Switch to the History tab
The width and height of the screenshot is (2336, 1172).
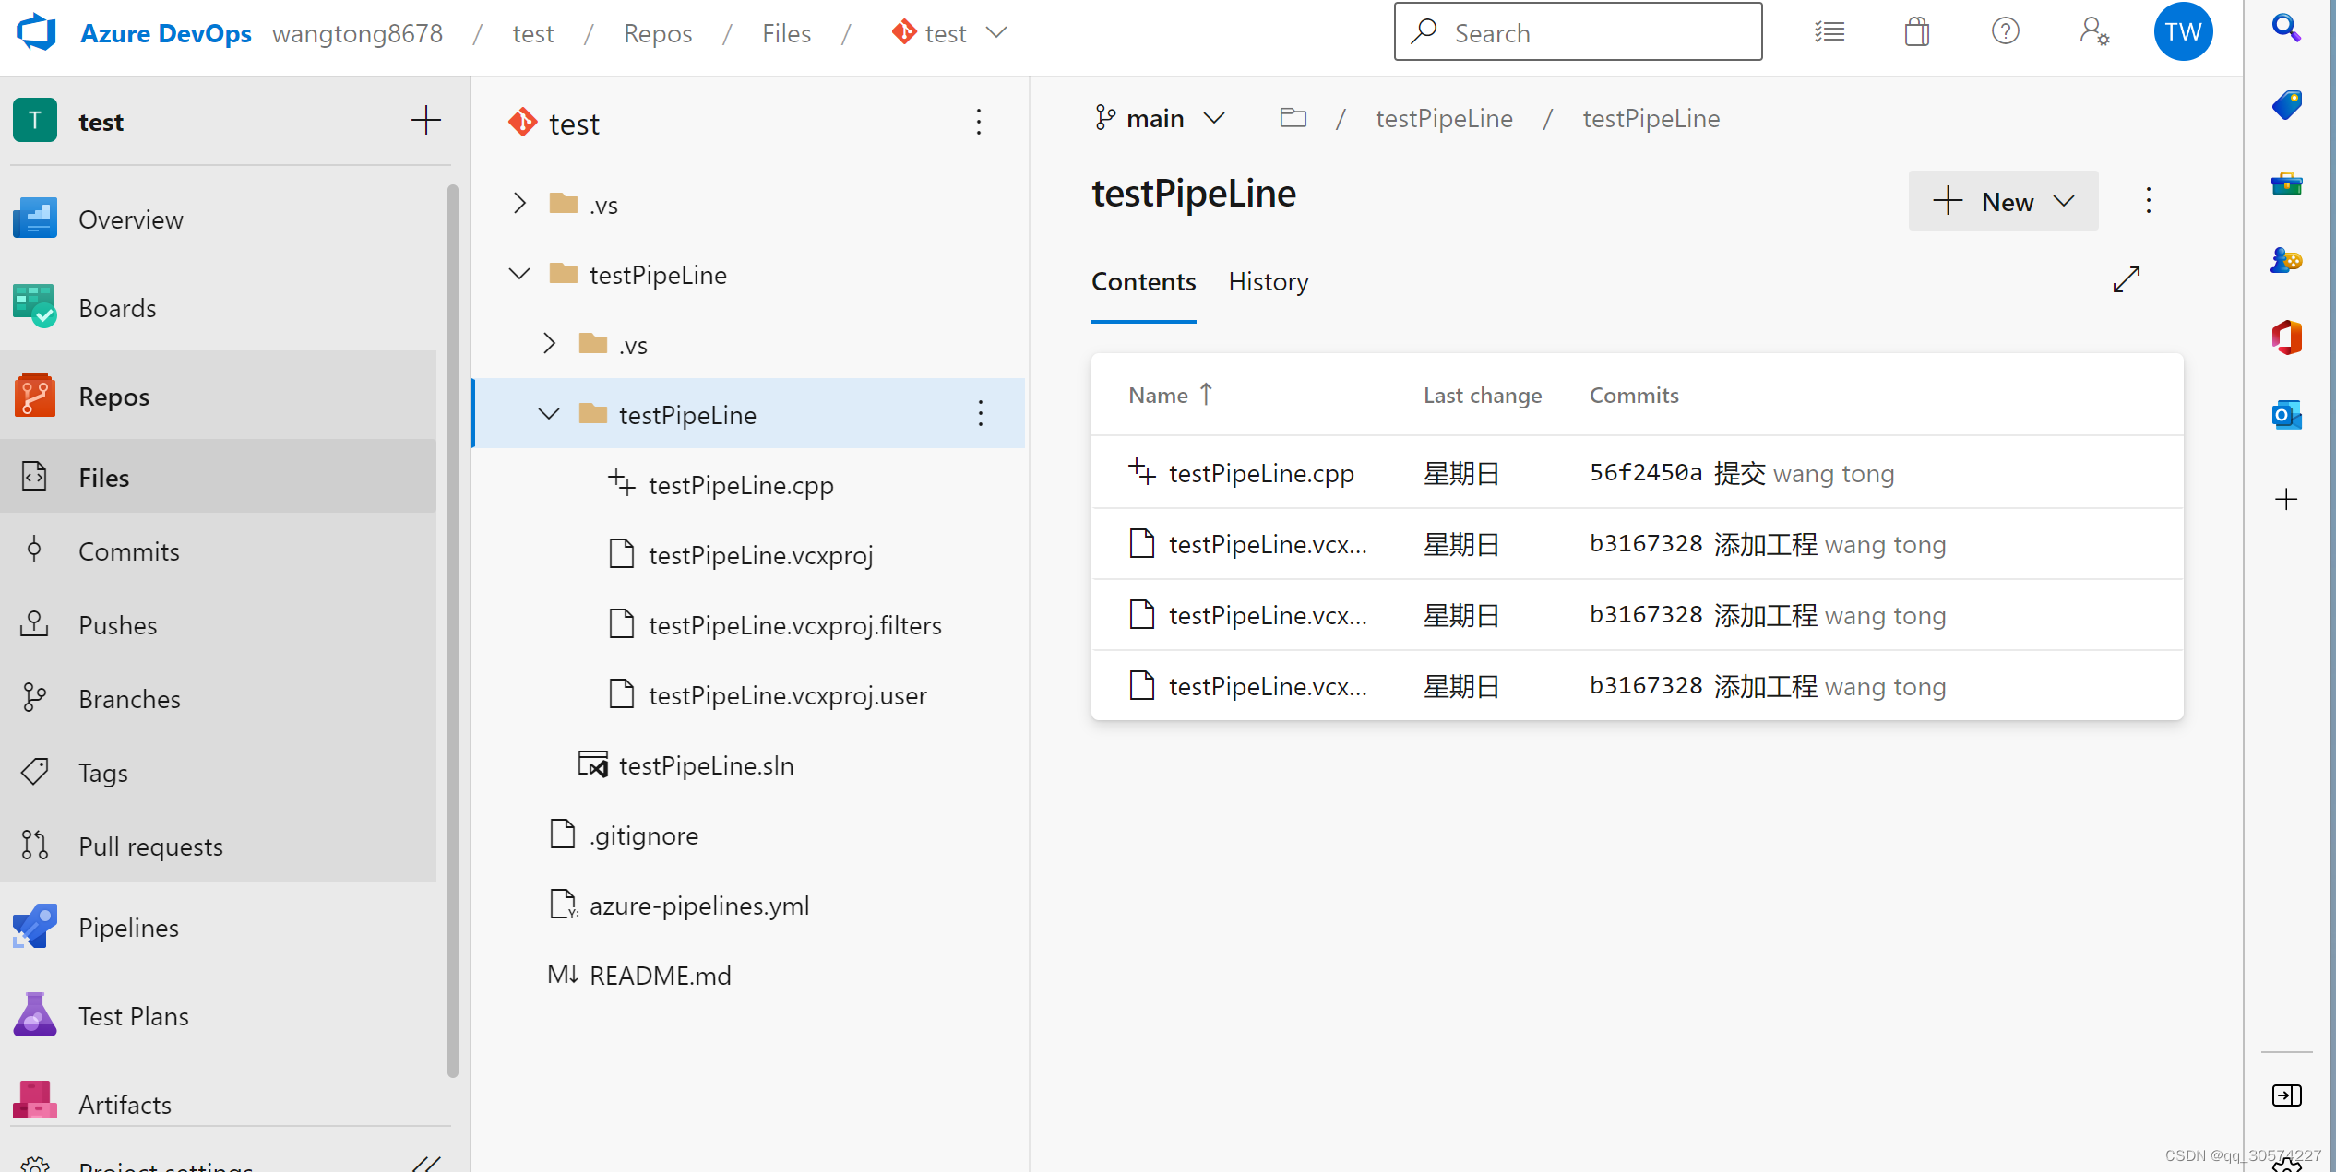[x=1268, y=281]
